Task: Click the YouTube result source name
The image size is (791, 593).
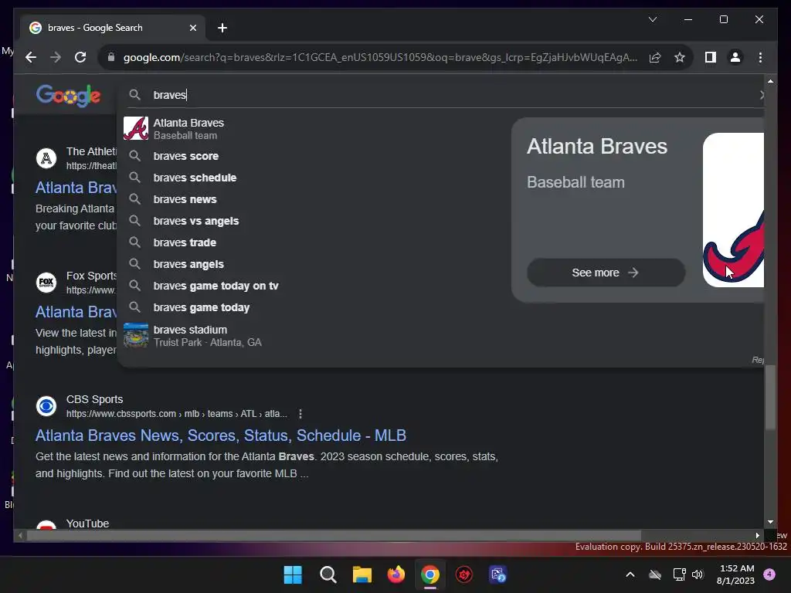Action: pyautogui.click(x=87, y=524)
